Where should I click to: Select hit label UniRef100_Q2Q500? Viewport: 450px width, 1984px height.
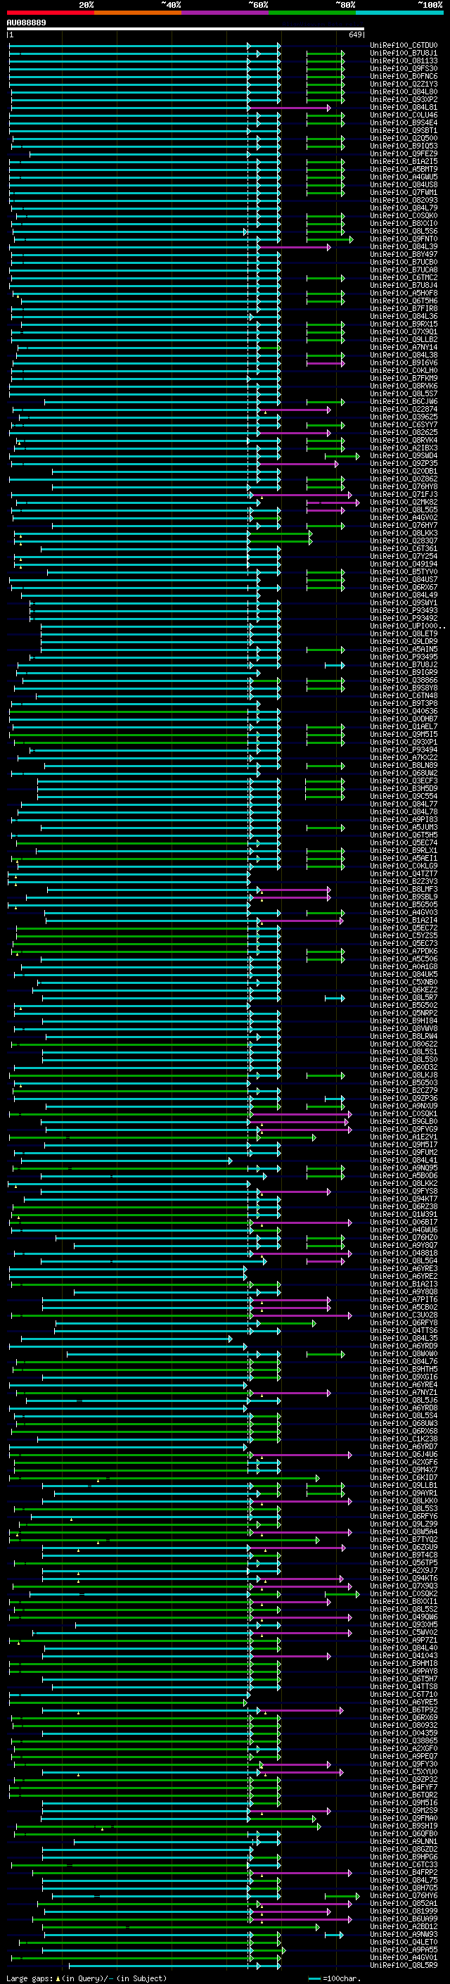tap(404, 139)
